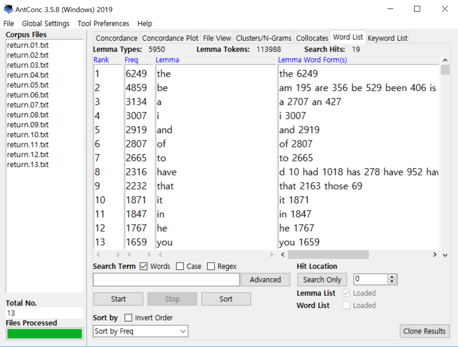Open the Advanced search options
458x347 pixels.
(265, 280)
